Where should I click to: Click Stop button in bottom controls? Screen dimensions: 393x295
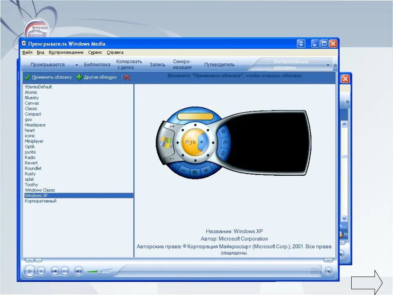coord(41,271)
